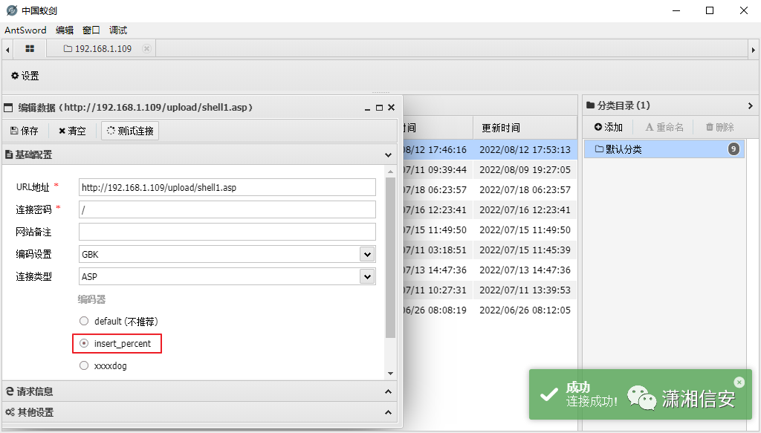Select the xxxxdog encoder

(84, 365)
